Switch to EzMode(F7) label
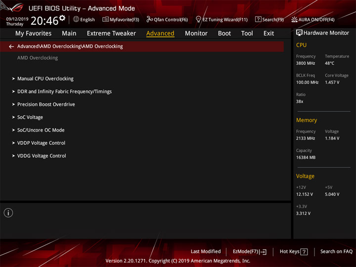The width and height of the screenshot is (356, 267). click(x=246, y=252)
